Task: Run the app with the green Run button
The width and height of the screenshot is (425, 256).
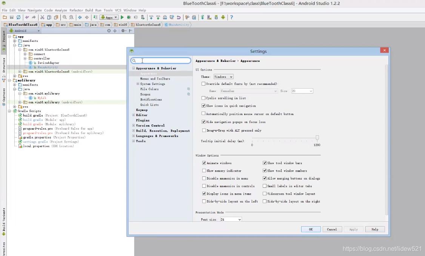Action: 122,17
